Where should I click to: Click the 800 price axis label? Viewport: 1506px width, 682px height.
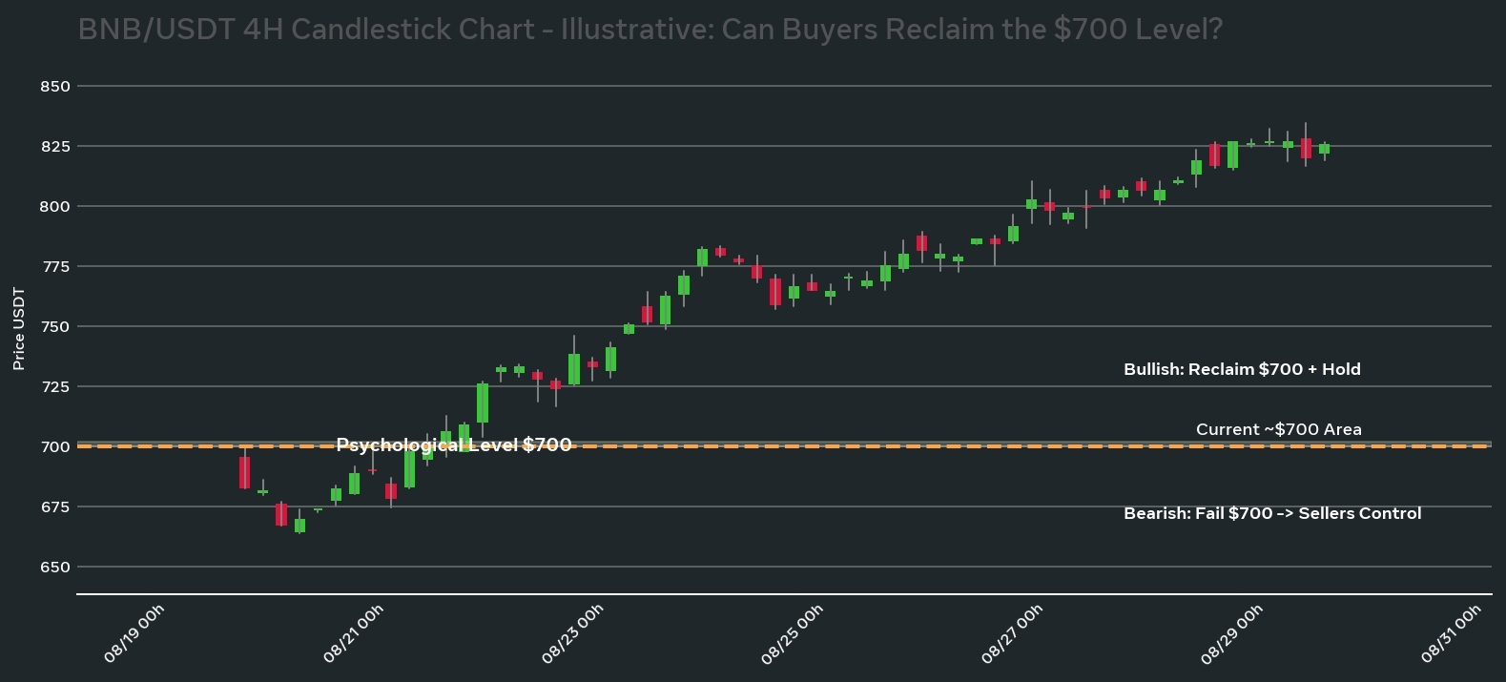pyautogui.click(x=55, y=206)
